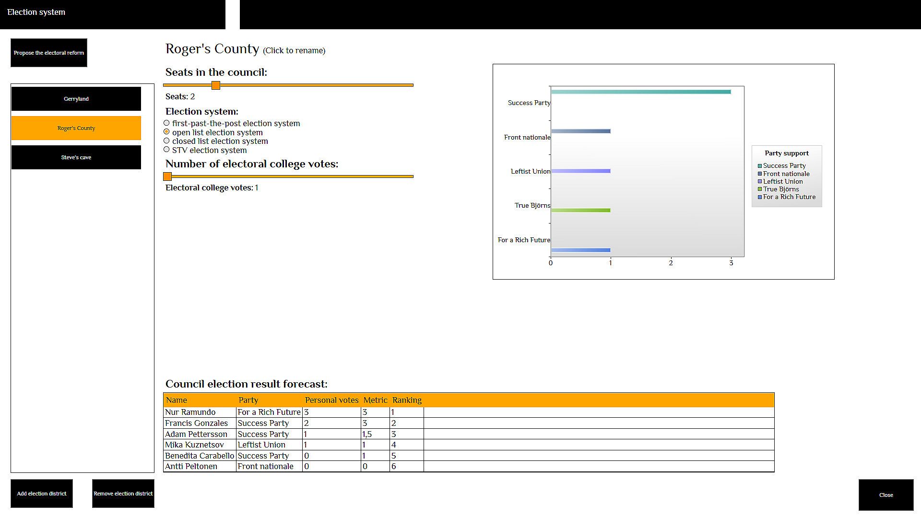The height and width of the screenshot is (518, 921).
Task: Click the True Björns legend swatch
Action: pyautogui.click(x=760, y=189)
